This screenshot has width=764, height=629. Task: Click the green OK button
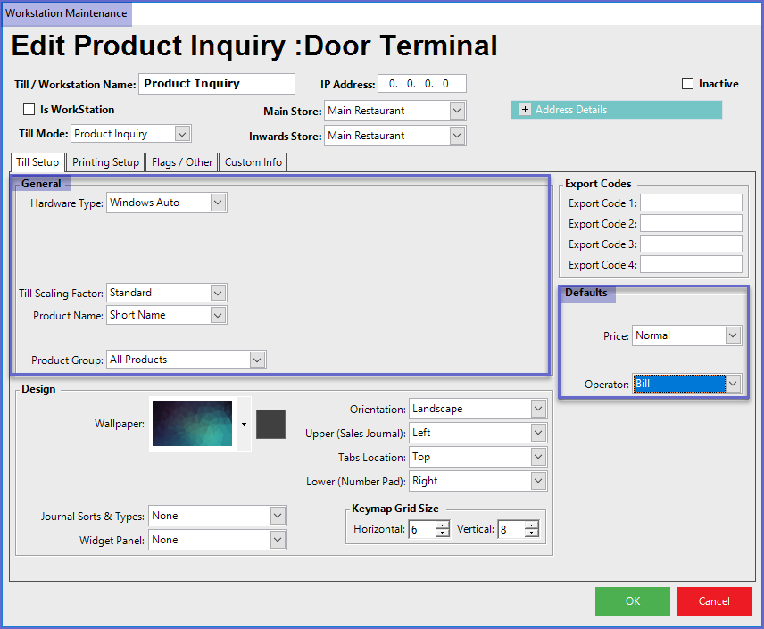(x=632, y=601)
